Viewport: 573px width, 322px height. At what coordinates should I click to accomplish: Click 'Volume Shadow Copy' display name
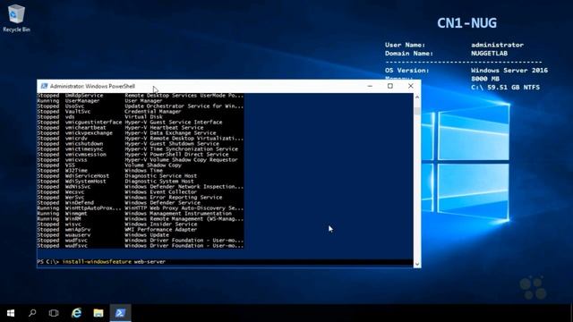point(153,165)
